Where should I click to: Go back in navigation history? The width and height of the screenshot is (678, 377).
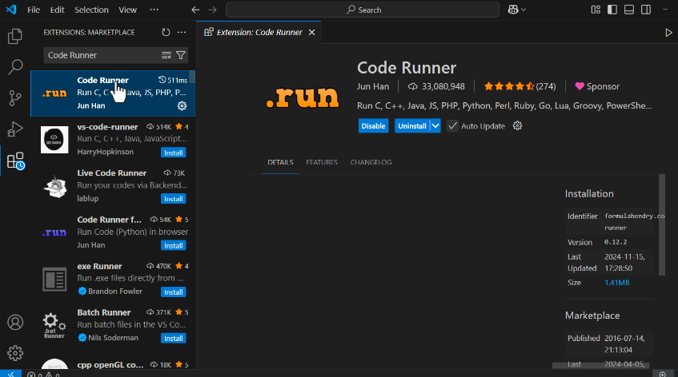coord(195,10)
